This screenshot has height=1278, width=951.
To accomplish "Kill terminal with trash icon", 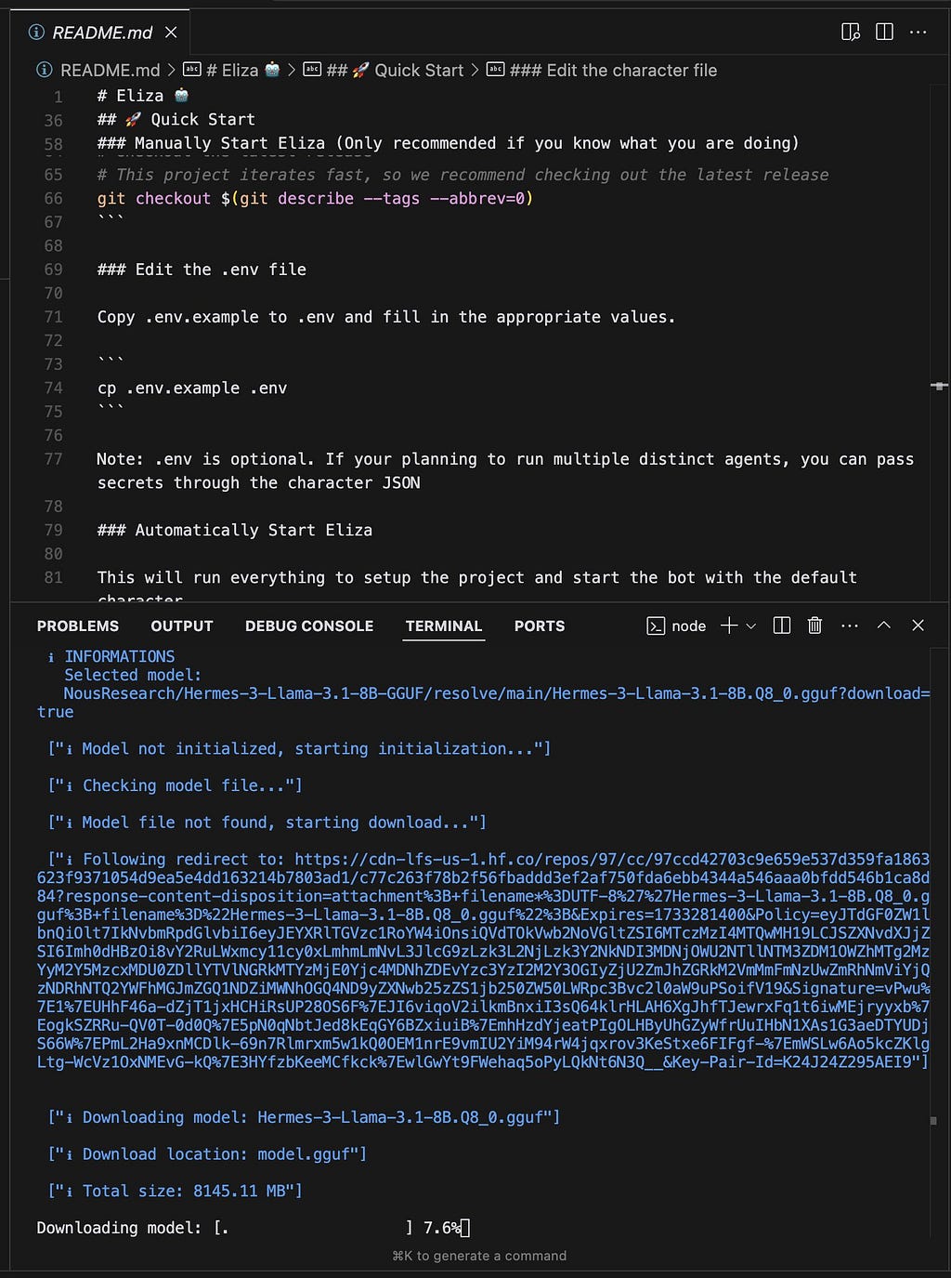I will click(814, 626).
